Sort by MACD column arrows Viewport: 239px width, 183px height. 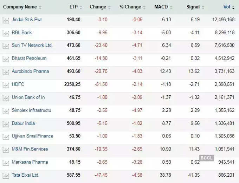click(171, 7)
